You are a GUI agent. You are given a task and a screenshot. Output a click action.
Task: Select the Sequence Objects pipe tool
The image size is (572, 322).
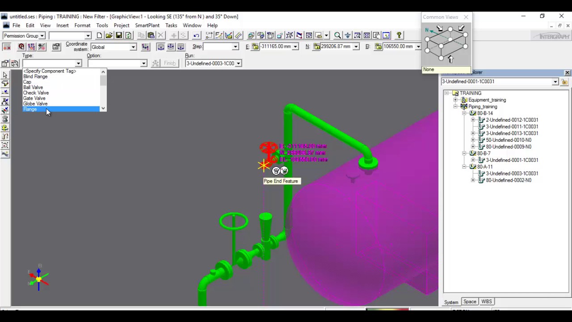click(x=5, y=136)
